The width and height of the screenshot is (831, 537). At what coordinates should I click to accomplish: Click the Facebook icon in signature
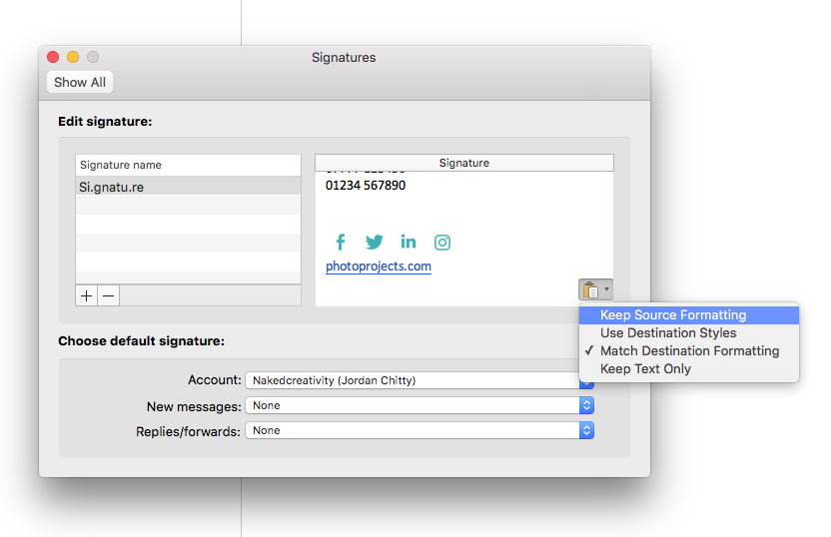pos(340,243)
